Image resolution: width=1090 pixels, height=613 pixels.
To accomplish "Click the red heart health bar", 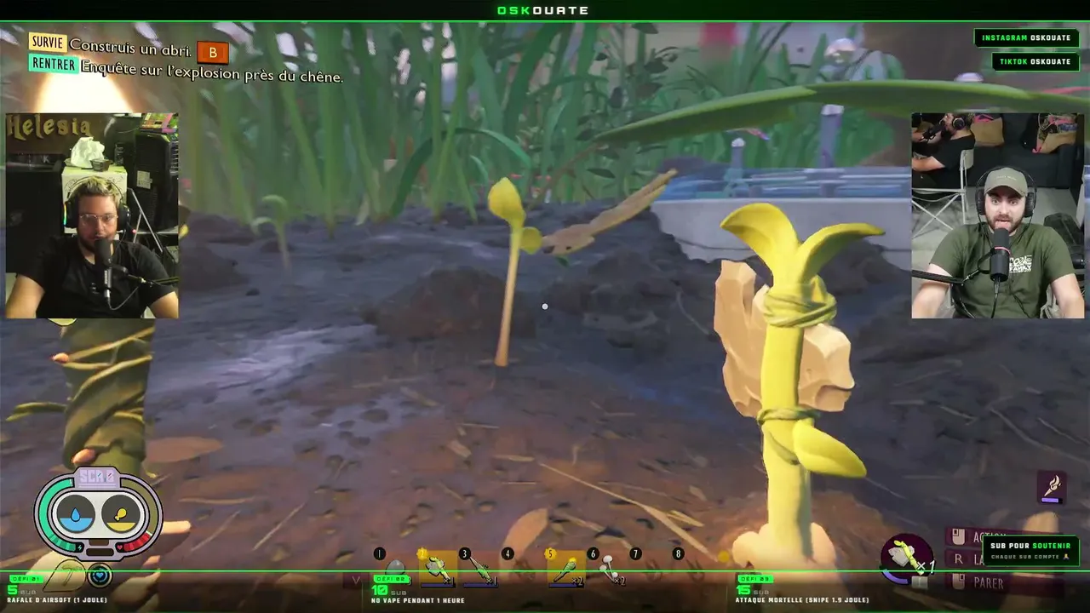I will point(136,543).
